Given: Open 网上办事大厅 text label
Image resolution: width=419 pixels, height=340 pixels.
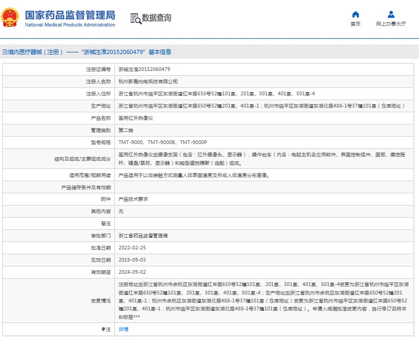Looking at the screenshot, I should tap(391, 24).
